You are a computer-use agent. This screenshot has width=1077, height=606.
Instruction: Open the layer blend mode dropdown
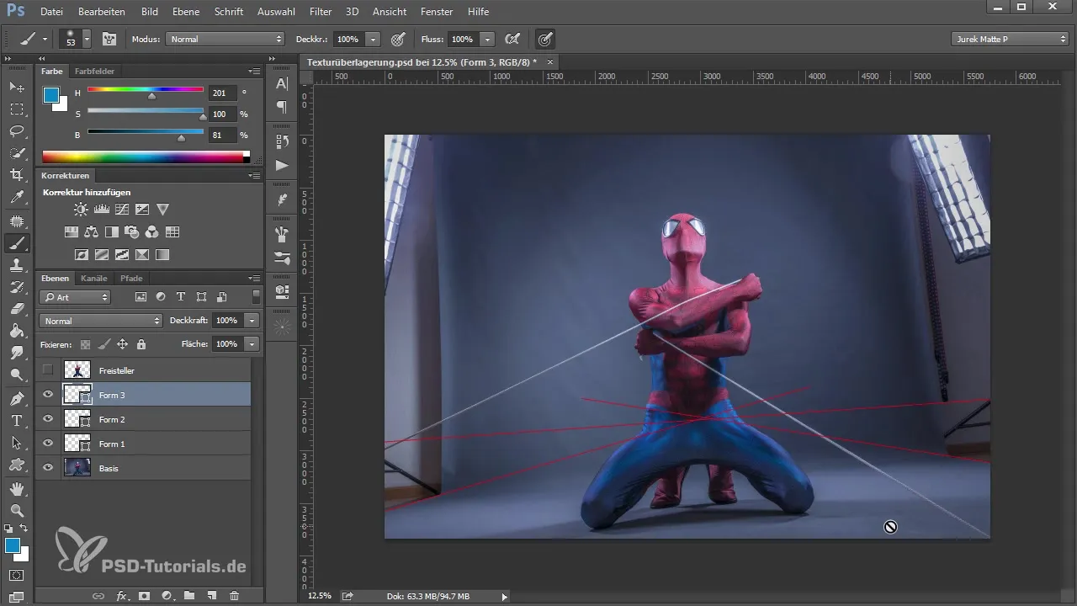(x=100, y=321)
